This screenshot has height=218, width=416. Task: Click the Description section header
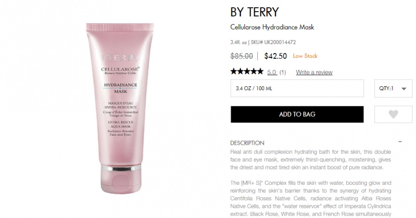(x=247, y=143)
